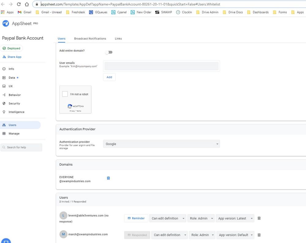The image size is (306, 243).
Task: Open the App version: Default dropdown
Action: (235, 235)
